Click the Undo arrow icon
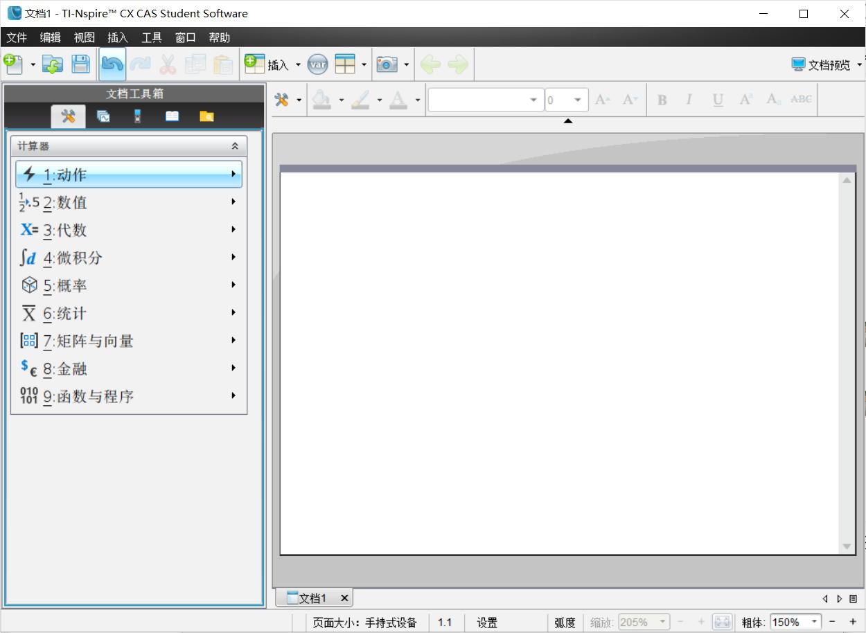 (x=112, y=64)
